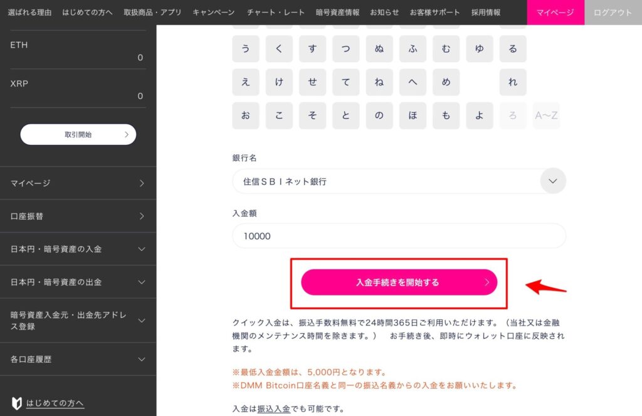
Task: Open the はじめての方へ sidebar link
Action: [x=55, y=403]
